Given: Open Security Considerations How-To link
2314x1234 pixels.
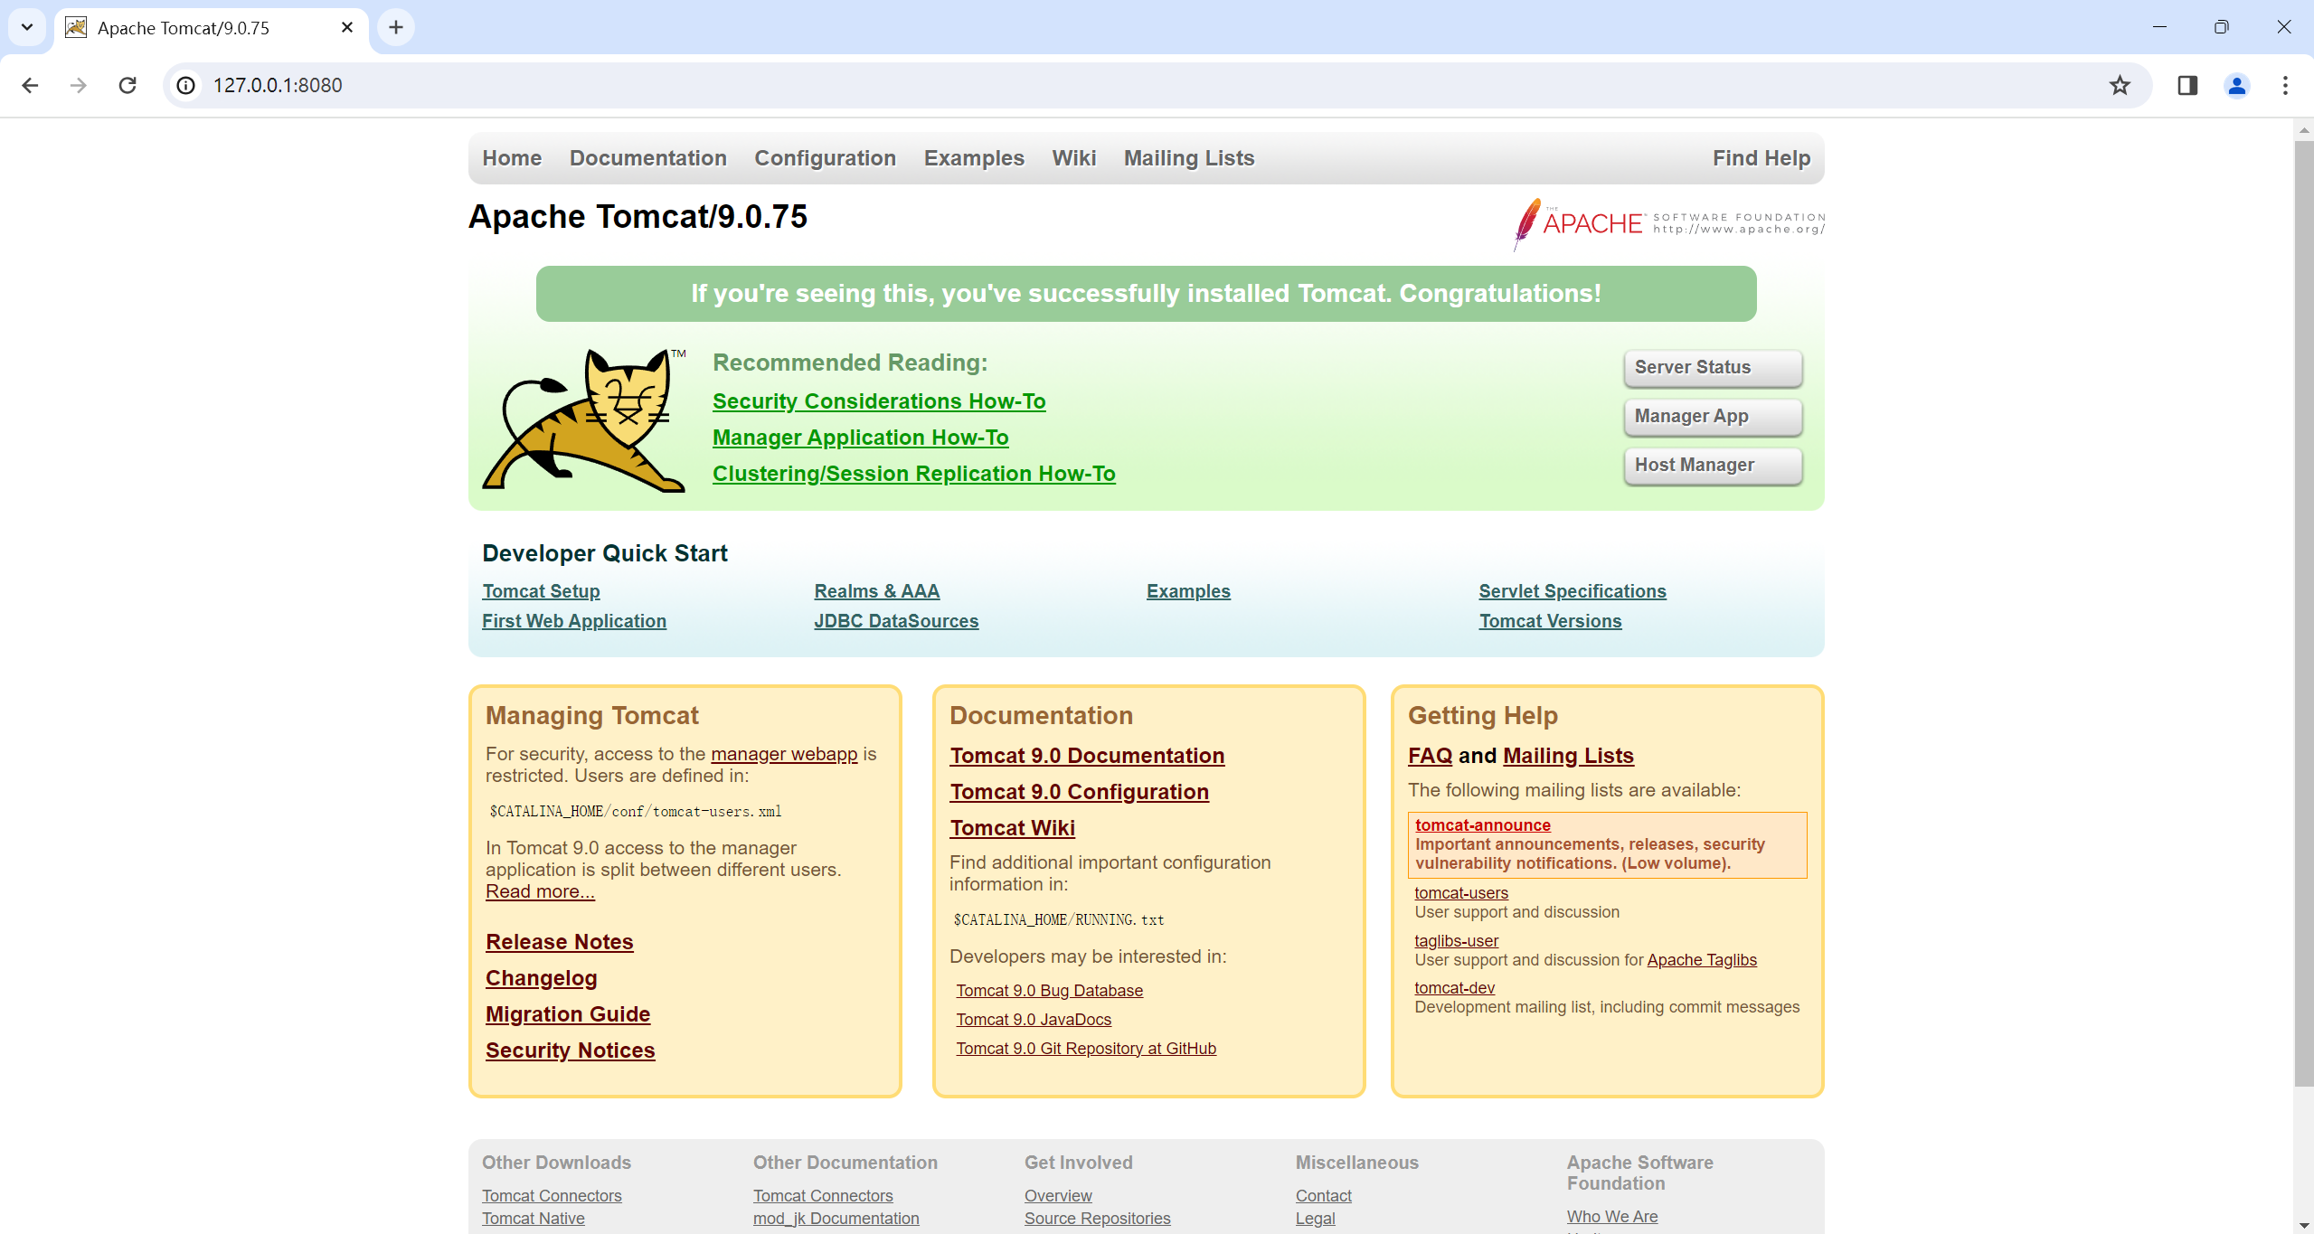Looking at the screenshot, I should tap(879, 401).
